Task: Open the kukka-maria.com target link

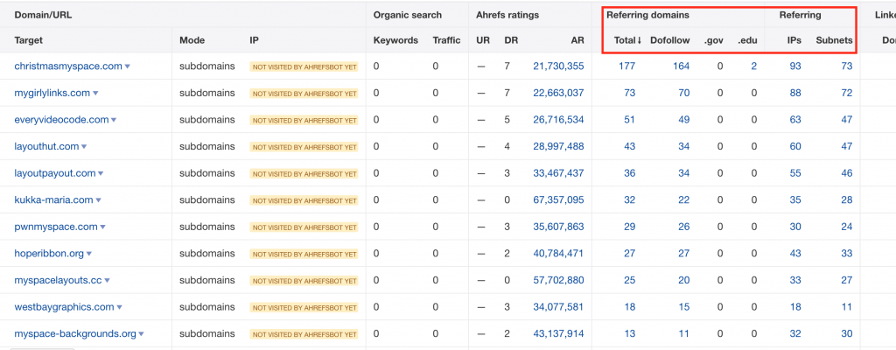Action: (53, 199)
